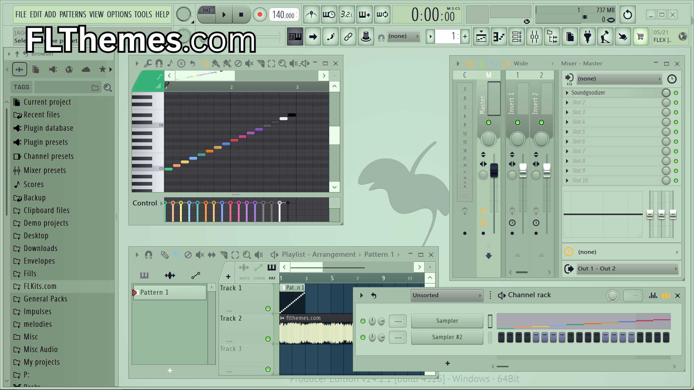Screen dimensions: 694x390
Task: Show audio clips tab in picker
Action: (x=170, y=276)
